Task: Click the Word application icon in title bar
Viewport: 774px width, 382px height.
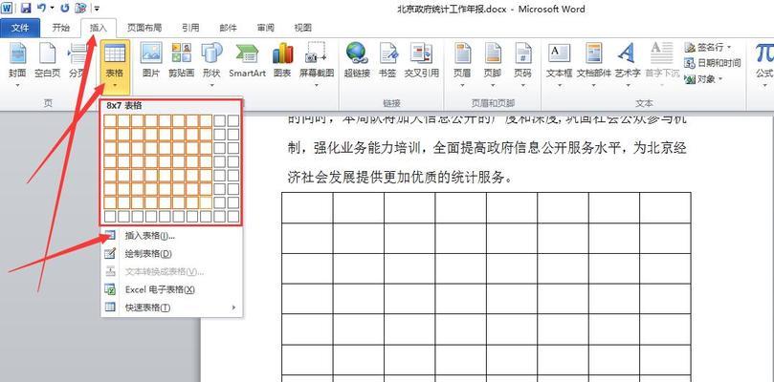Action: coord(8,9)
